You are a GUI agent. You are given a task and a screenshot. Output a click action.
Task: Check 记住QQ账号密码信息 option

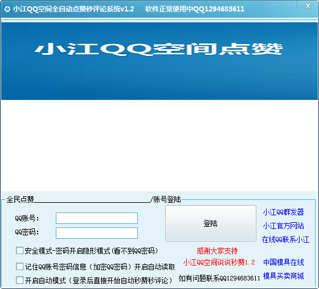click(x=19, y=266)
